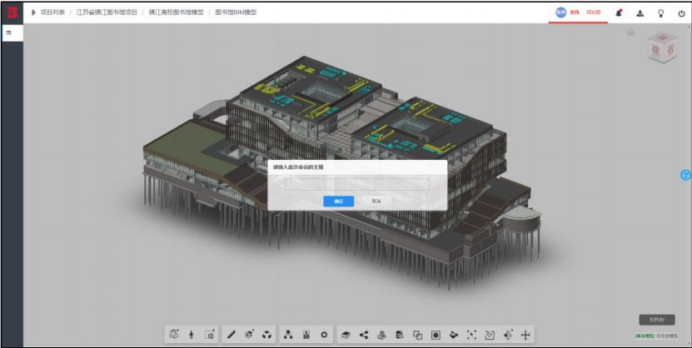
Task: Click the document database icon
Action: click(400, 335)
